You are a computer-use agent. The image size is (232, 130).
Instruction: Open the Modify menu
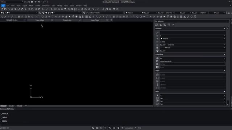click(59, 6)
